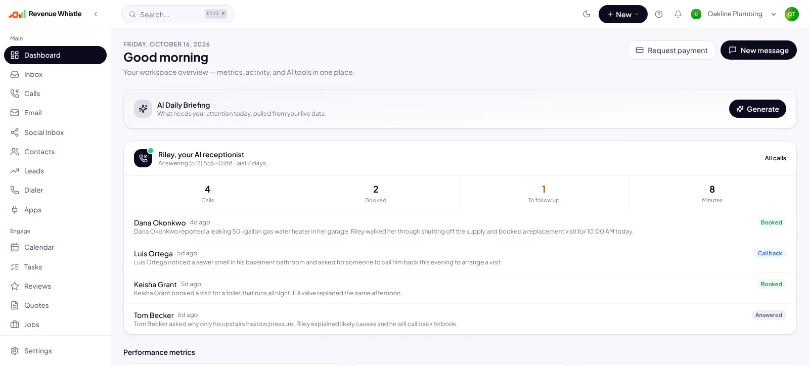
Task: Click the AI Daily Briefing sparkle icon
Action: [143, 109]
